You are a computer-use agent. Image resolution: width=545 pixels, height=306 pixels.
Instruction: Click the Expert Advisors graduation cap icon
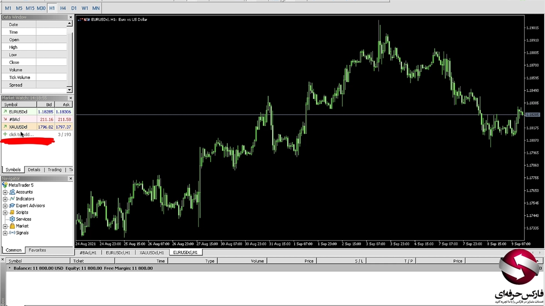[x=12, y=206]
